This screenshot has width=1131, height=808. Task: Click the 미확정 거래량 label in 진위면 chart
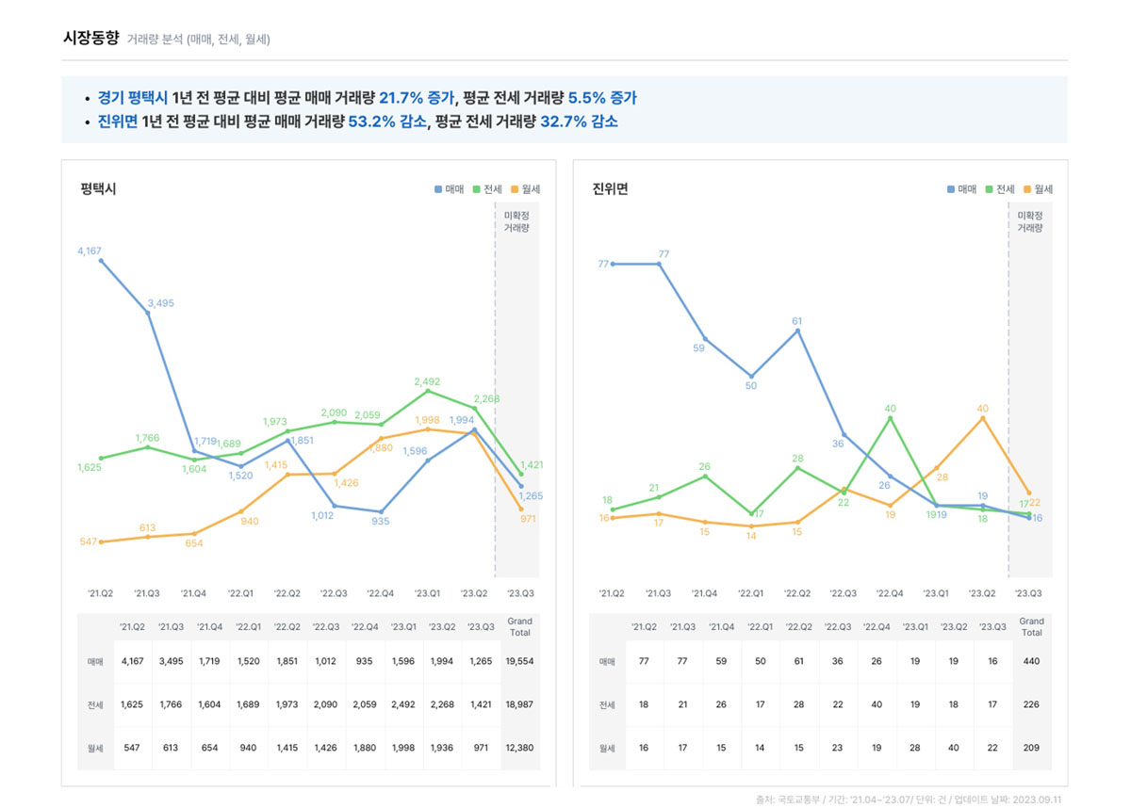pyautogui.click(x=1030, y=221)
